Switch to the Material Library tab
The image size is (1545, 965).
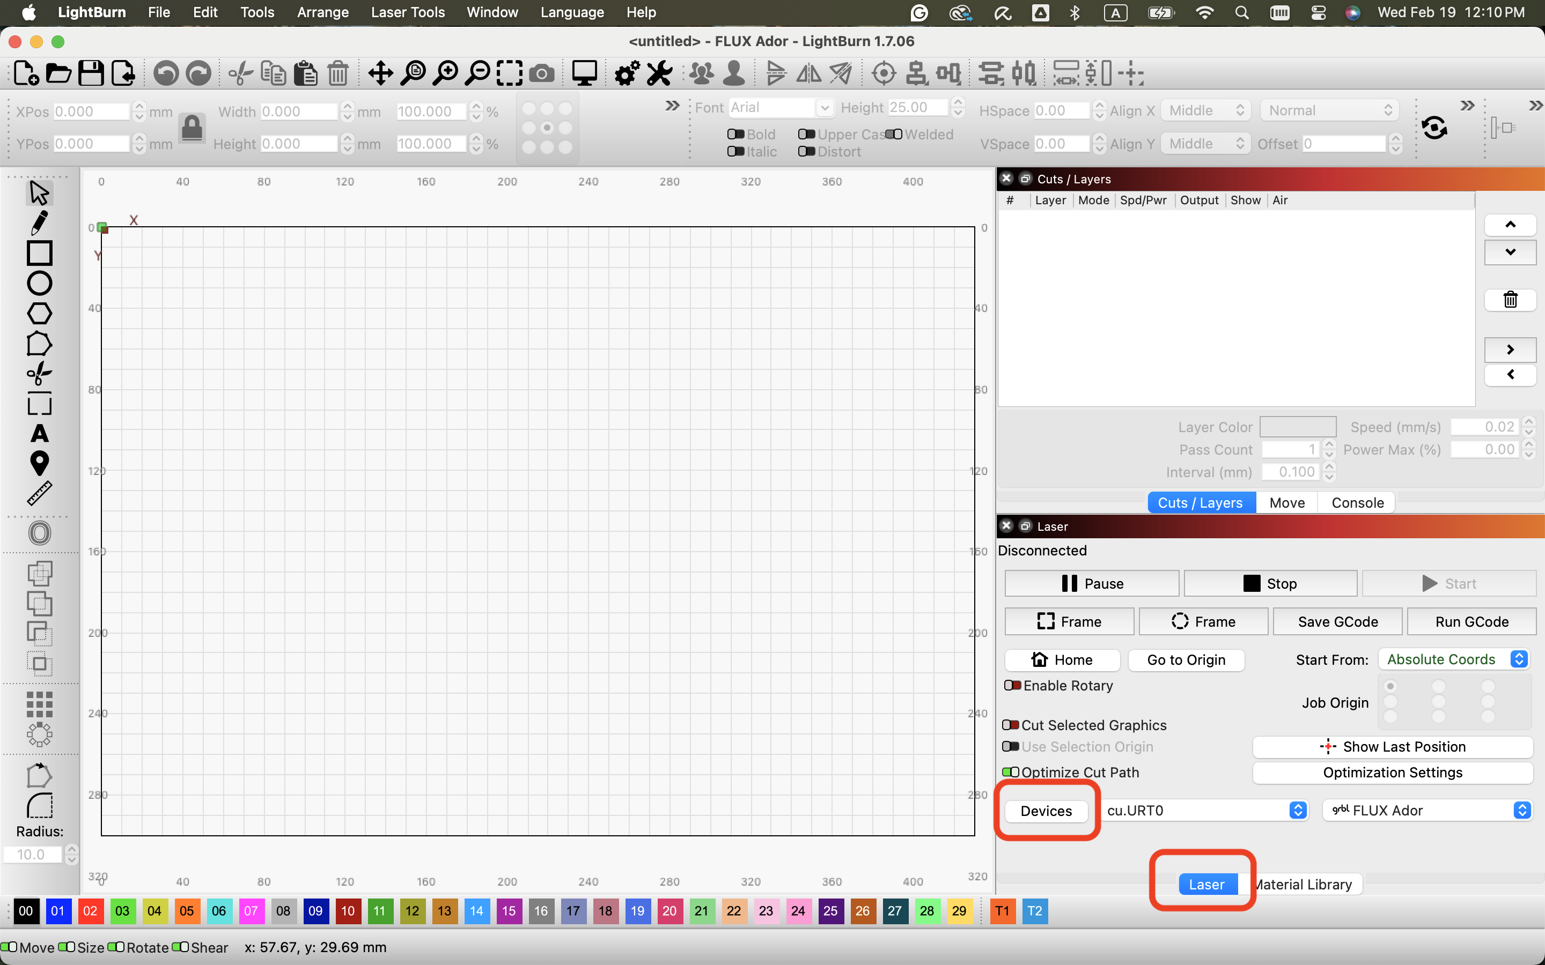point(1303,884)
